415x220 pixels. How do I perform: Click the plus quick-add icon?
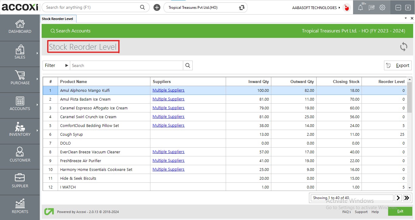pyautogui.click(x=157, y=8)
